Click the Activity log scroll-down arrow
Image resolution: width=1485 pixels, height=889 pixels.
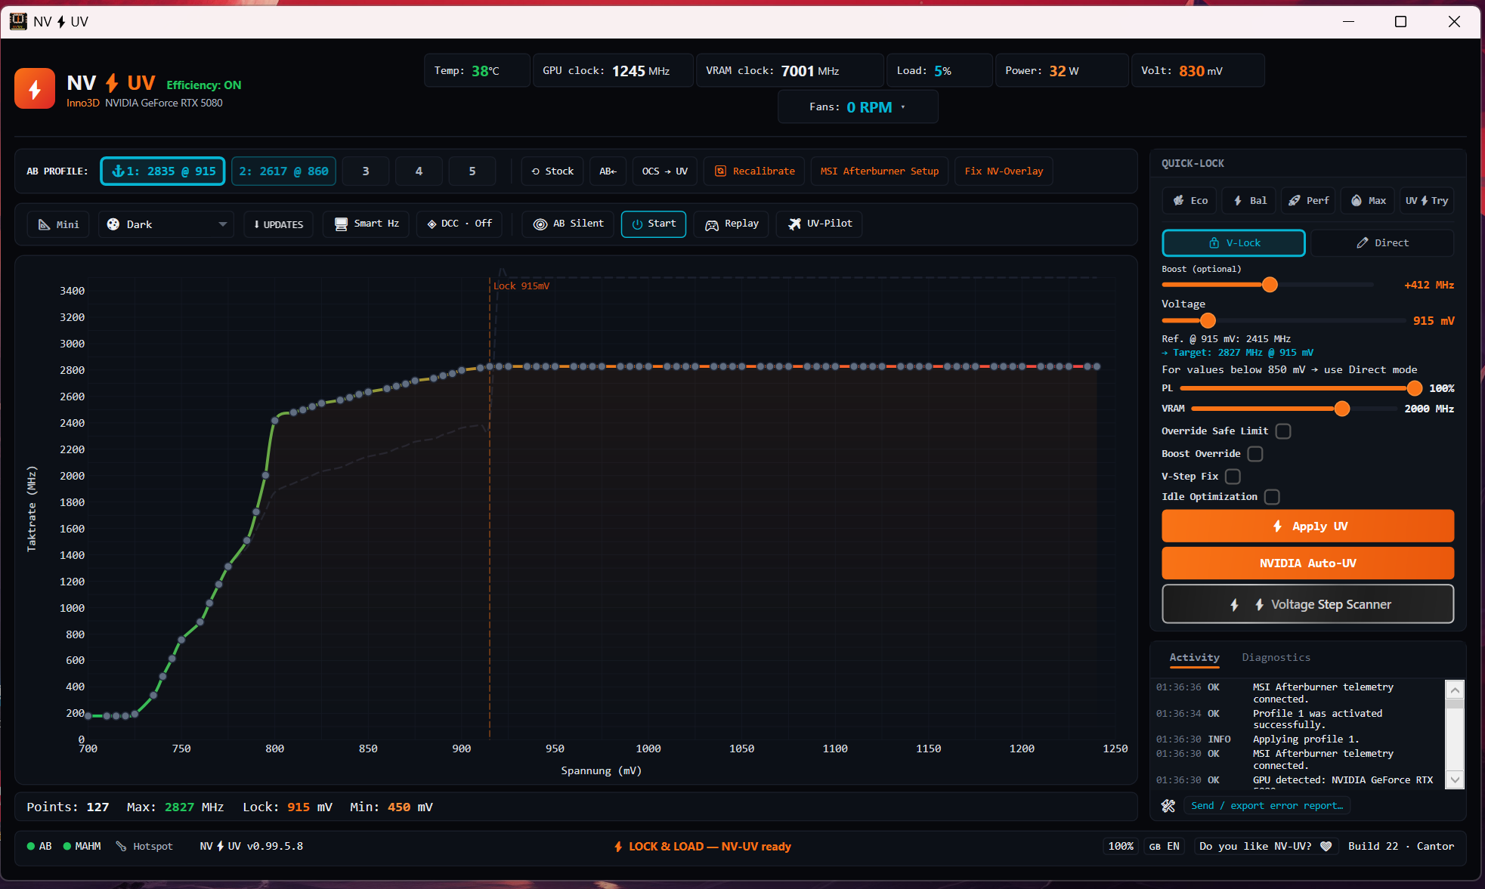[x=1455, y=779]
